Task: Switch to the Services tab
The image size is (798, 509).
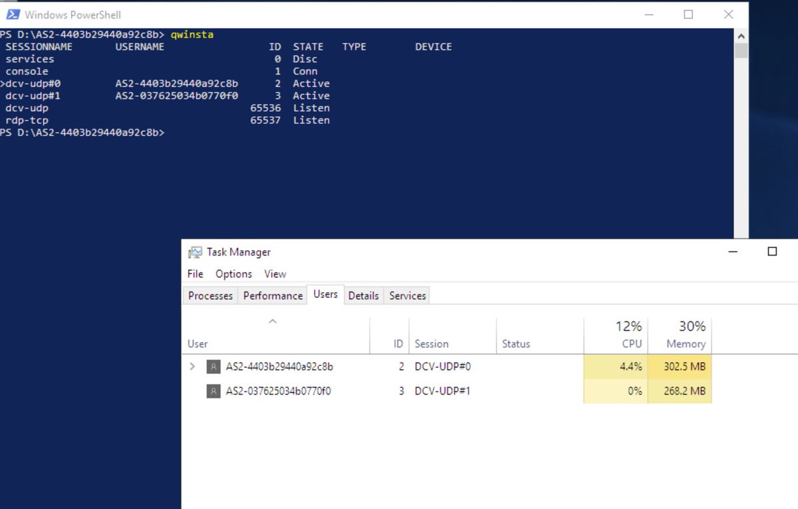Action: pos(407,295)
